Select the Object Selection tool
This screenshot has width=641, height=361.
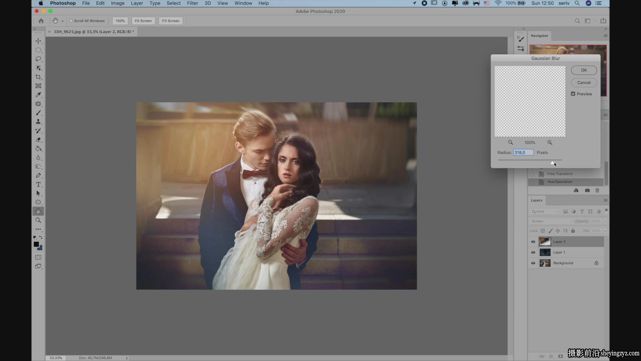(x=38, y=68)
